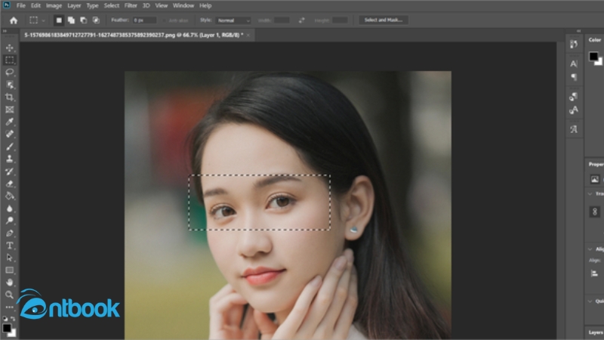
Task: Collapse right panel dock arrows
Action: [578, 31]
